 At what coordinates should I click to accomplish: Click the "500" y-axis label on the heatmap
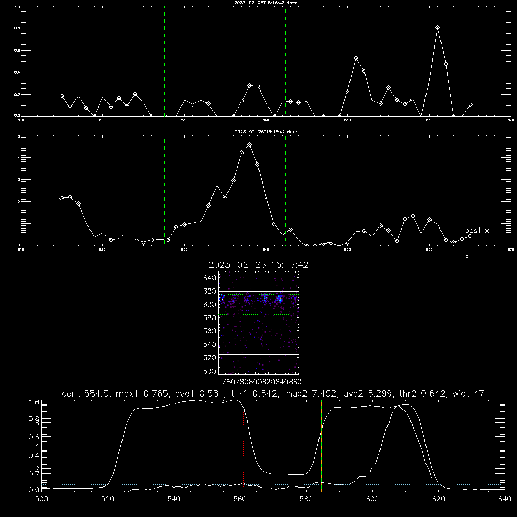pyautogui.click(x=210, y=371)
